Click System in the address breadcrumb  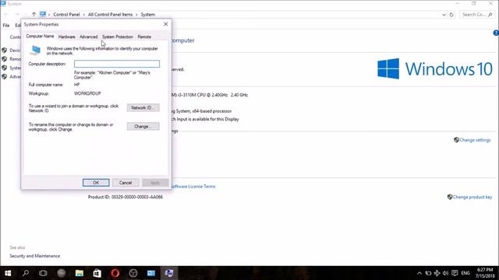(x=147, y=15)
